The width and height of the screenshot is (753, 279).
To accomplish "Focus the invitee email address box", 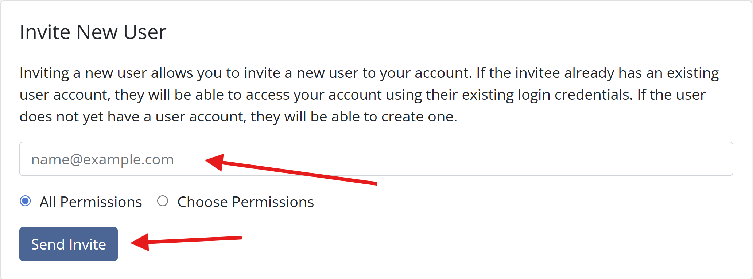I will pos(376,159).
